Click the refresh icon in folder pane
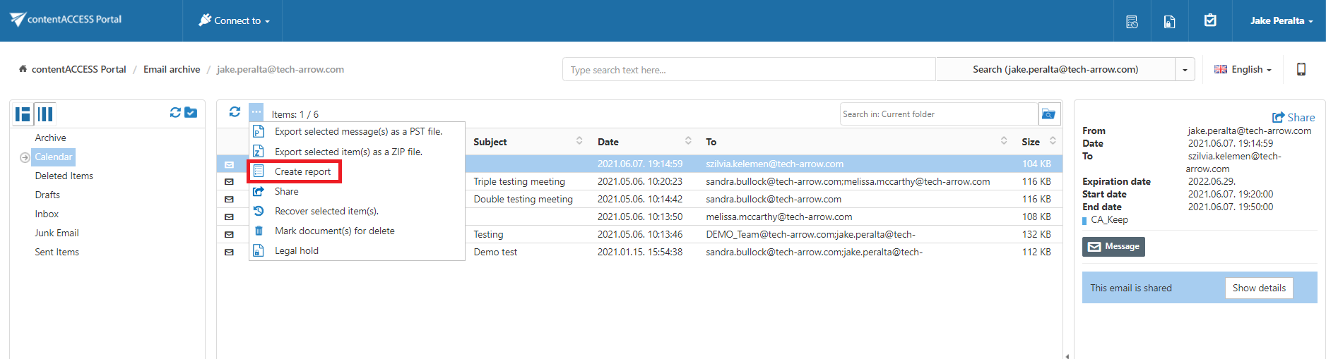The width and height of the screenshot is (1326, 359). click(x=175, y=113)
